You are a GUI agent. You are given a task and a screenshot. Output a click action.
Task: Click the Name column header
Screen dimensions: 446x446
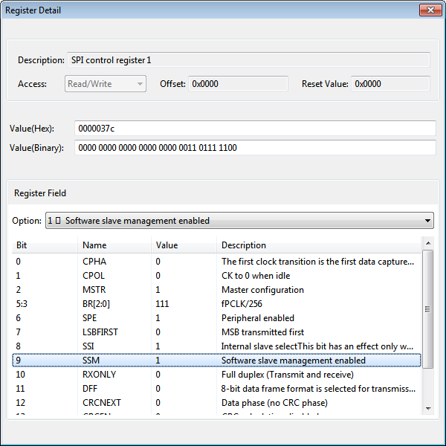(114, 245)
